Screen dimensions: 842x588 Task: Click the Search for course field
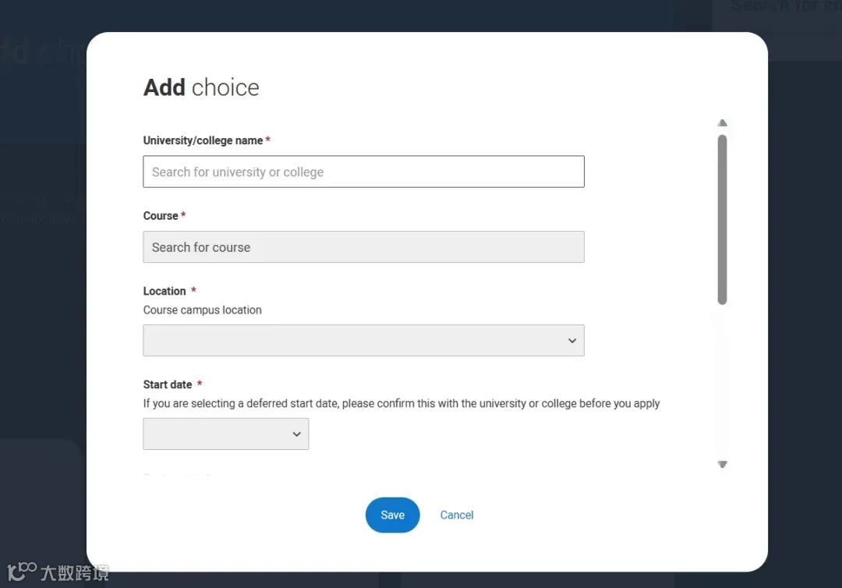coord(363,247)
